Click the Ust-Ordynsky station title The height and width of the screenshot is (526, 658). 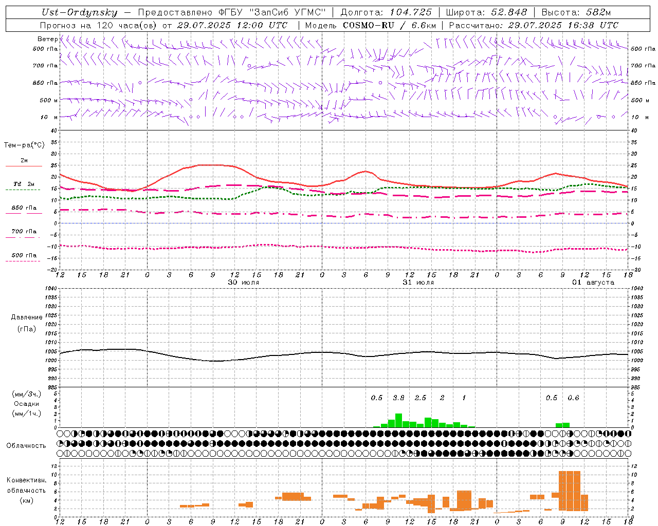80,12
